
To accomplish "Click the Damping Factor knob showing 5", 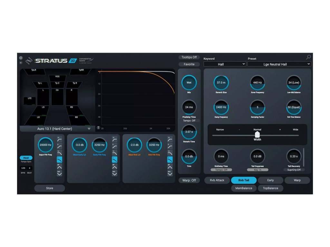I will 257,107.
